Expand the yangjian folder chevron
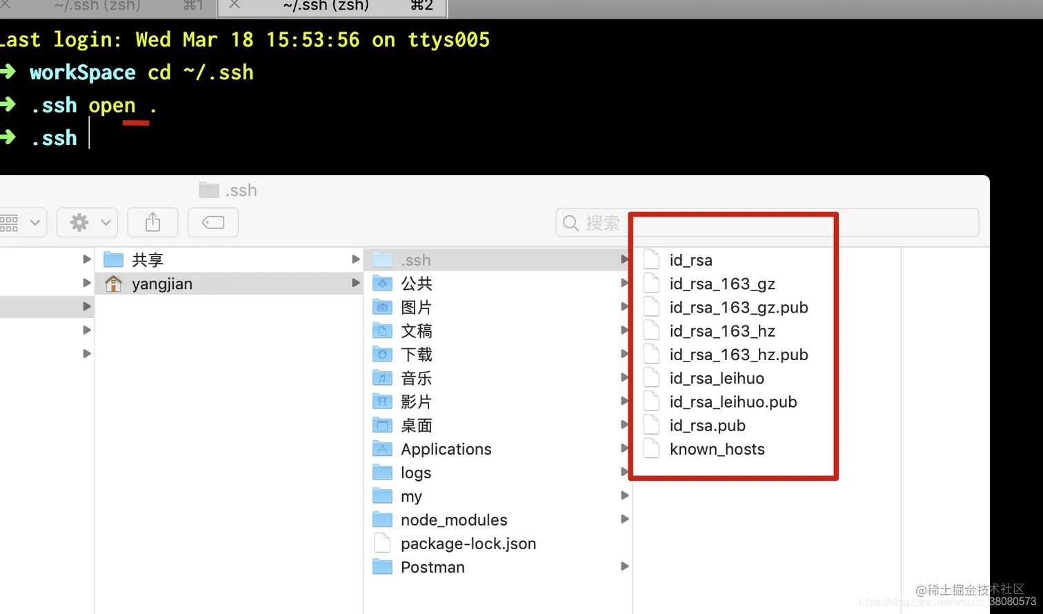Screen dimensions: 1043x614 (356, 283)
